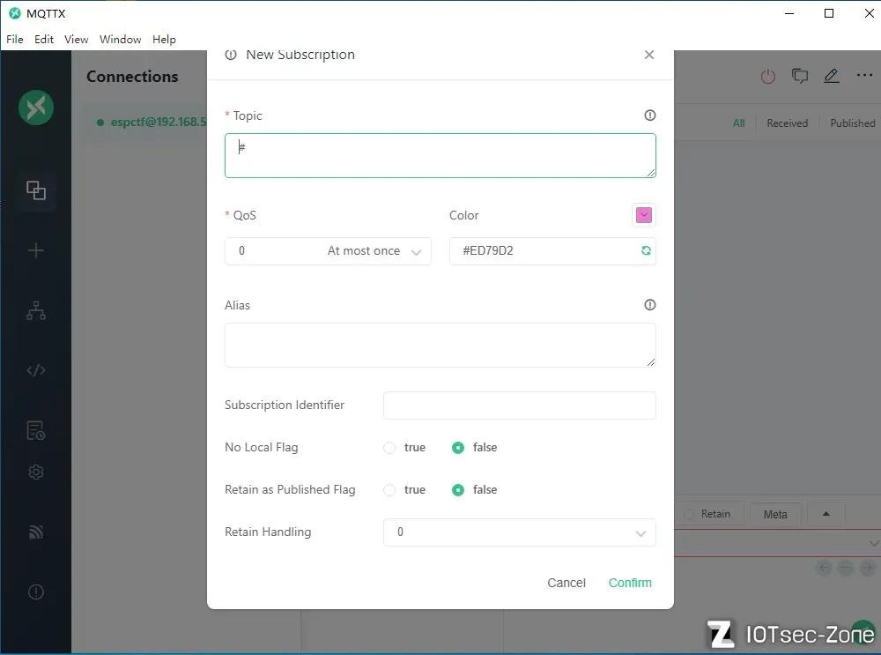
Task: Switch to the Published messages tab
Action: pos(852,123)
